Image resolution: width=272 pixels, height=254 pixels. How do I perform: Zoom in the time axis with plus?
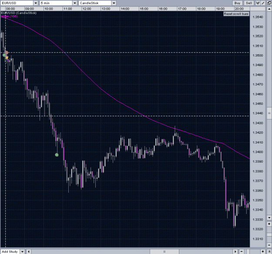[x=262, y=251]
